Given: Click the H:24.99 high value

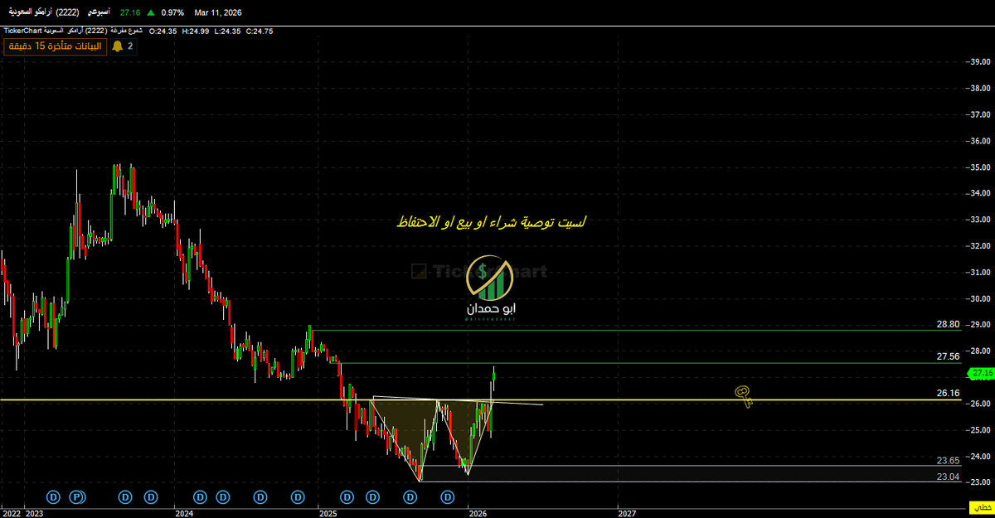Looking at the screenshot, I should (x=196, y=31).
